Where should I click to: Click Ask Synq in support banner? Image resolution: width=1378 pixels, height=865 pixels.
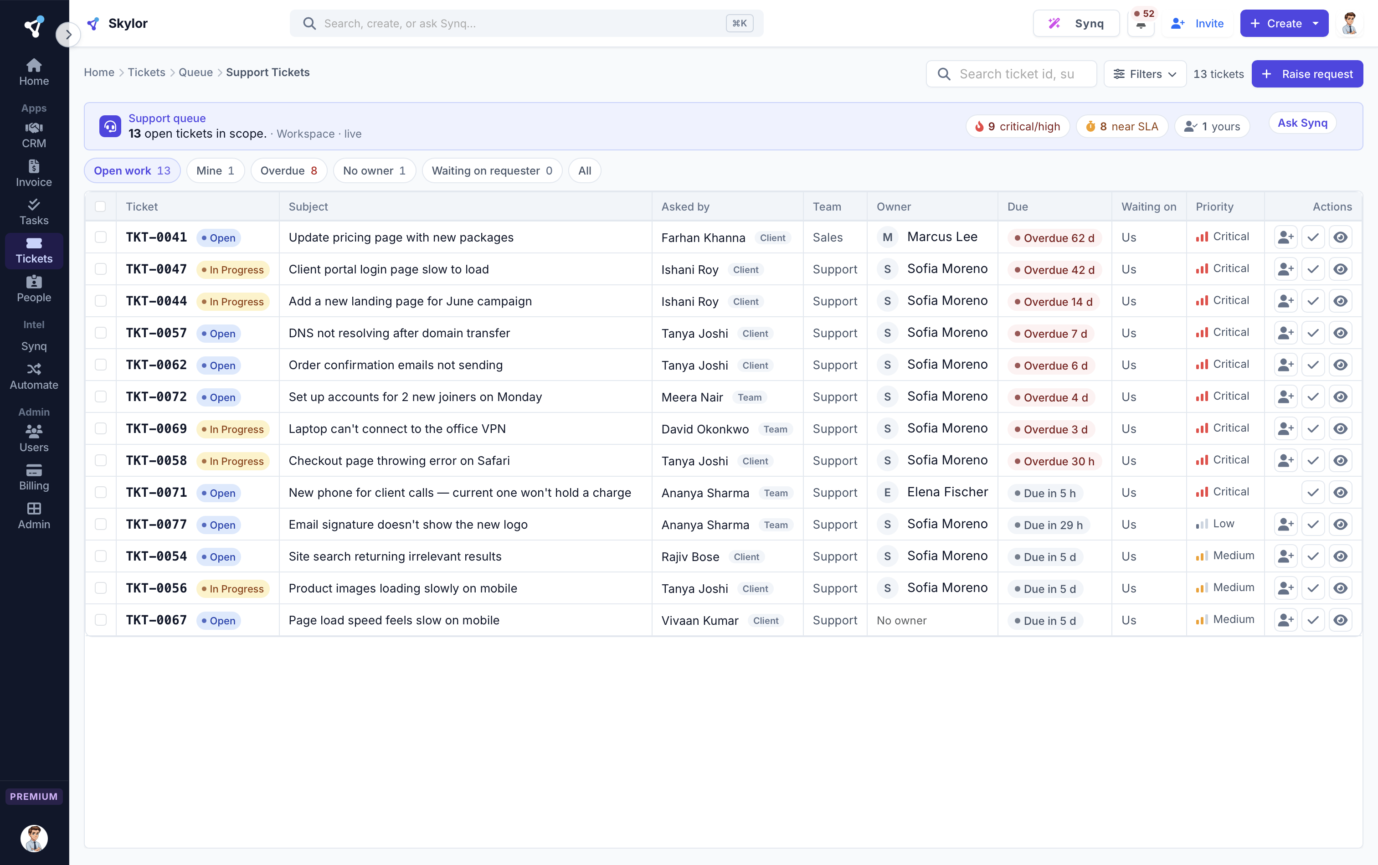click(1302, 123)
